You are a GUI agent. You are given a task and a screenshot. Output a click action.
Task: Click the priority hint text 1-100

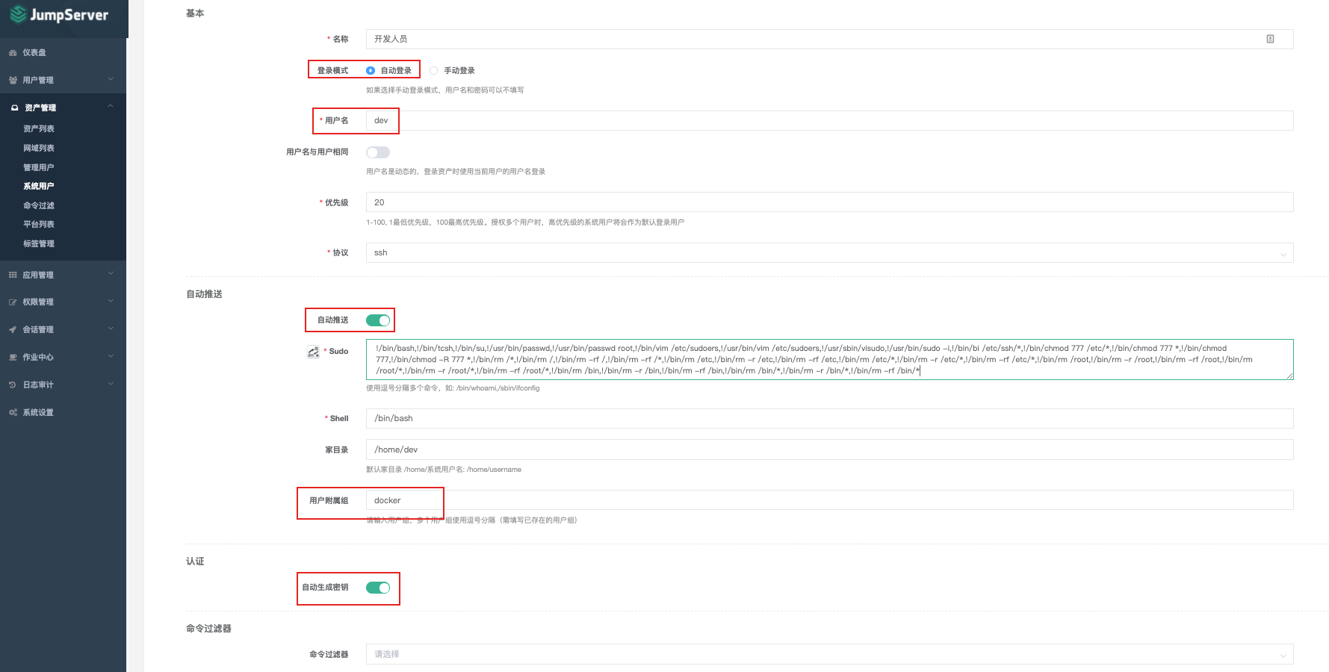525,223
